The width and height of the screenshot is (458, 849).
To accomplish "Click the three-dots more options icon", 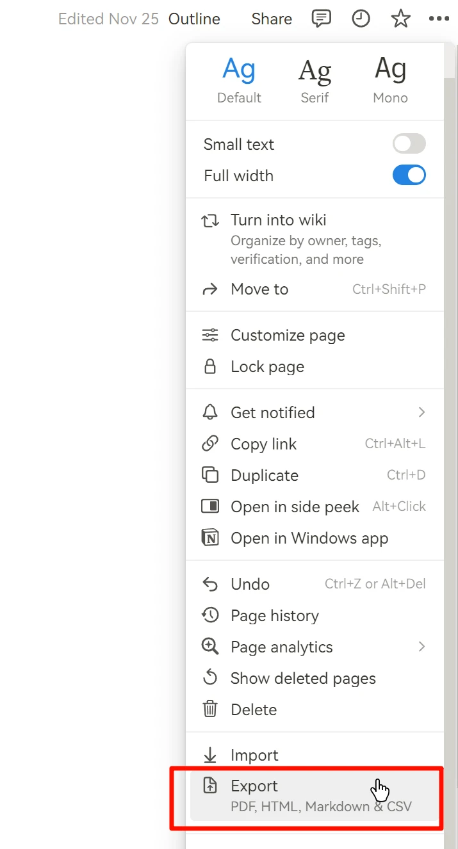I will point(439,19).
